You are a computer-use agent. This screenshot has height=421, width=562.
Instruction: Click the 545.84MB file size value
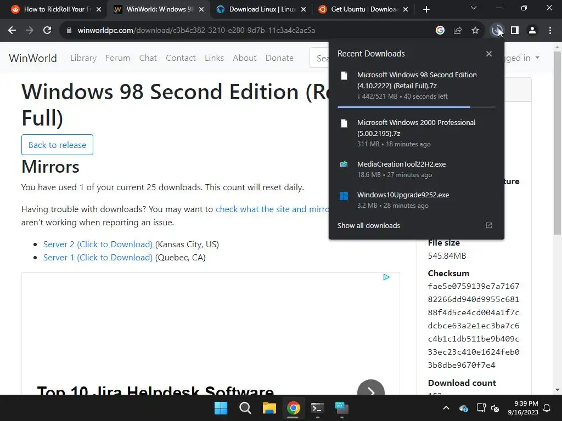click(x=447, y=256)
